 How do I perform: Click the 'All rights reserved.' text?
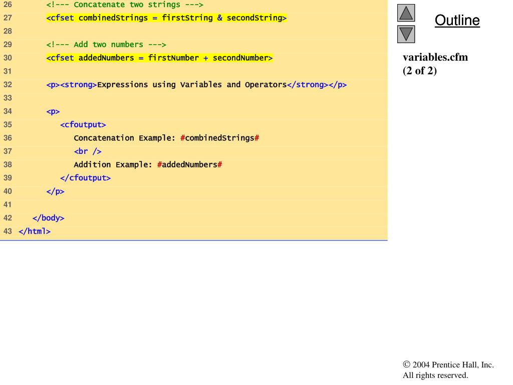click(435, 375)
